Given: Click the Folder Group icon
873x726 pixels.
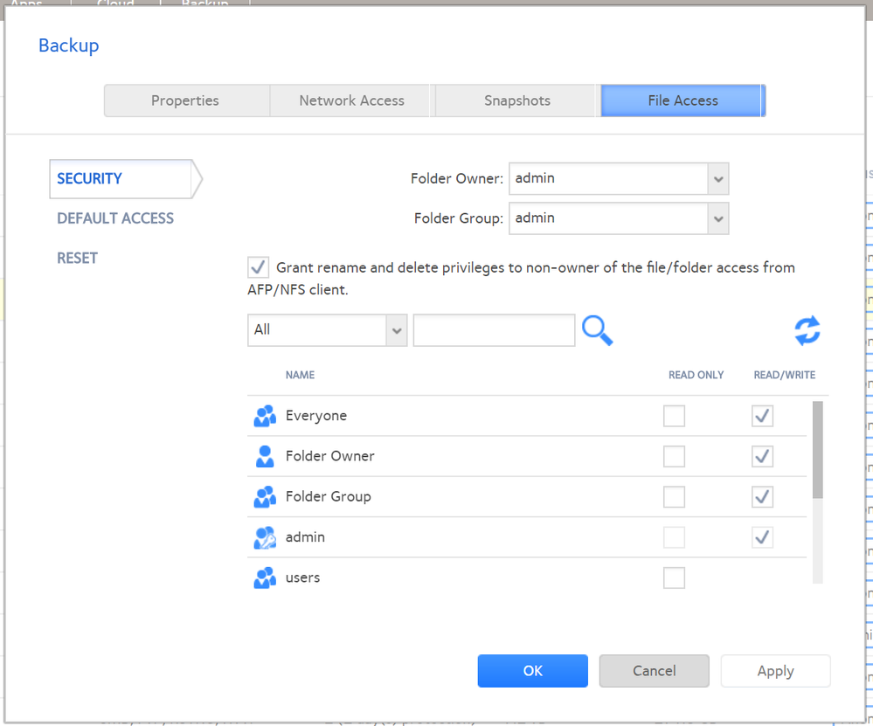Looking at the screenshot, I should [x=265, y=496].
